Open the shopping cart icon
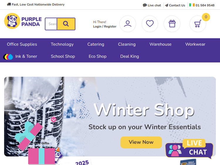This screenshot has width=220, height=165. (x=198, y=24)
